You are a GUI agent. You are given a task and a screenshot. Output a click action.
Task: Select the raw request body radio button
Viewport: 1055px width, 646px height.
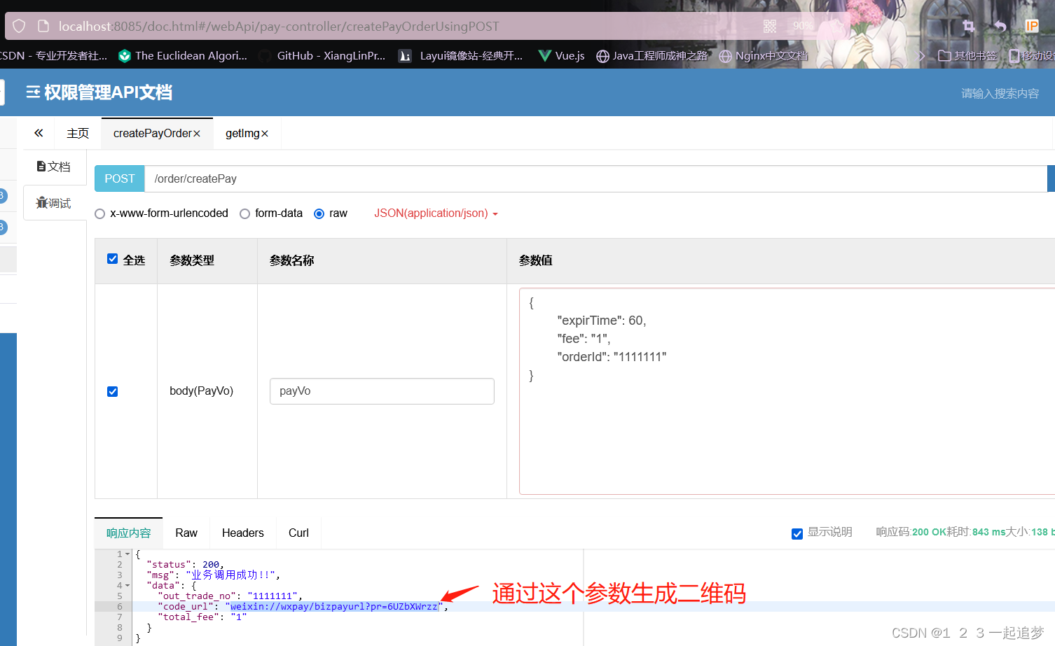(x=318, y=213)
